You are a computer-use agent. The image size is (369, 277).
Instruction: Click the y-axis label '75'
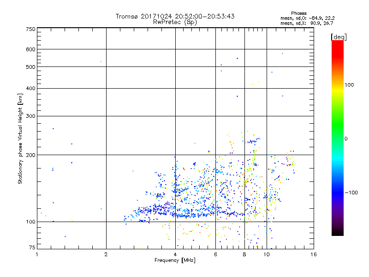pyautogui.click(x=32, y=247)
